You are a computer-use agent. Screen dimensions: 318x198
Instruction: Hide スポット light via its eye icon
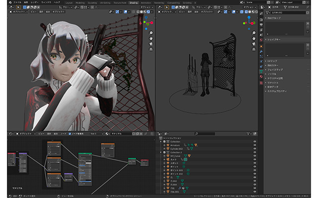255,163
